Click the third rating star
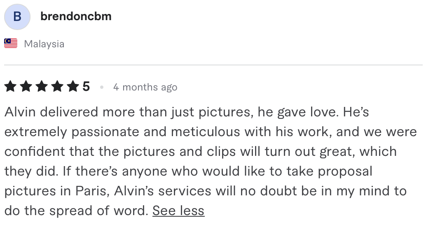This screenshot has height=227, width=426. (x=41, y=87)
